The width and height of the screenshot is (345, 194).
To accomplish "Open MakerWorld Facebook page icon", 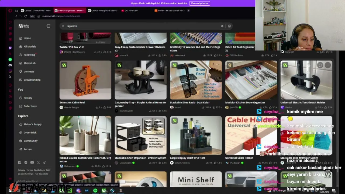I will click(x=20, y=162).
